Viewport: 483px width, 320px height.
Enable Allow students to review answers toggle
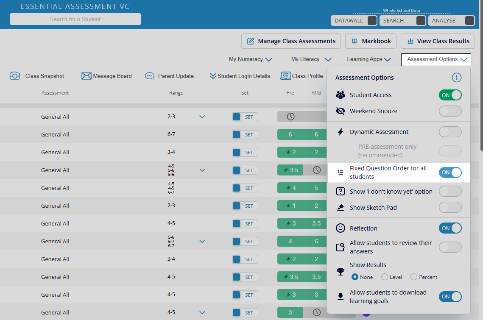450,247
